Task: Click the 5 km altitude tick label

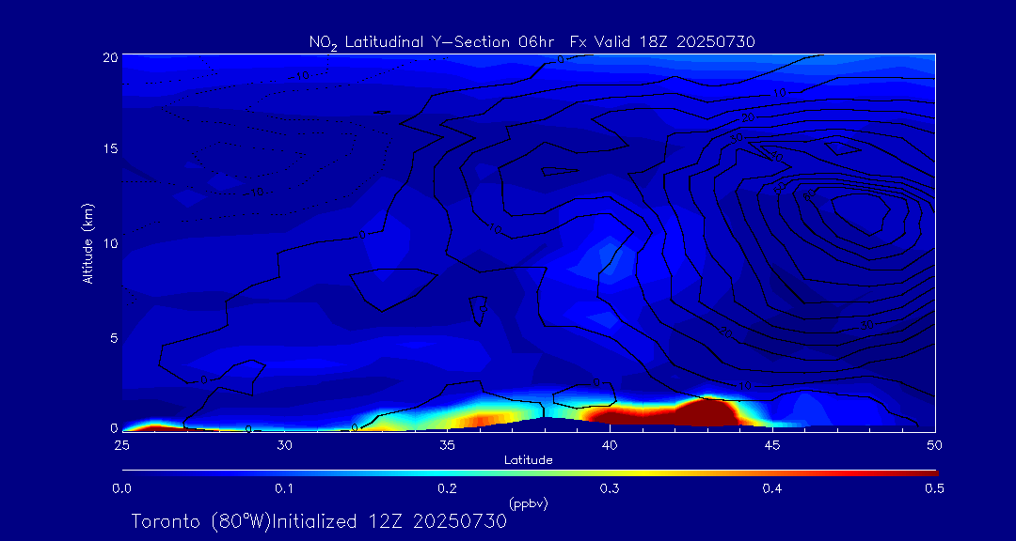Action: click(x=112, y=337)
